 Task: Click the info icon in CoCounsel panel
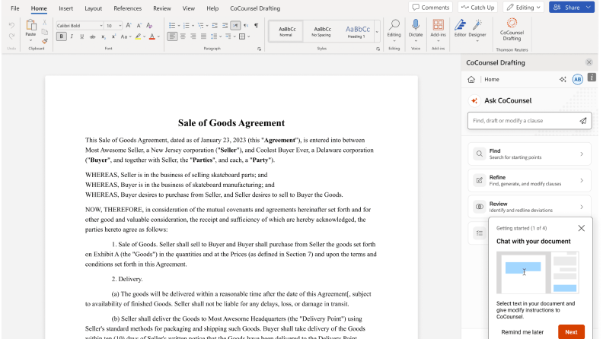pos(592,78)
